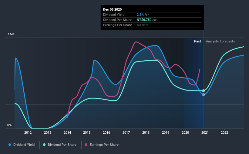Viewport: 249px width, 154px height.
Task: Select the blue Dividend Yield data point
Action: 204,95
